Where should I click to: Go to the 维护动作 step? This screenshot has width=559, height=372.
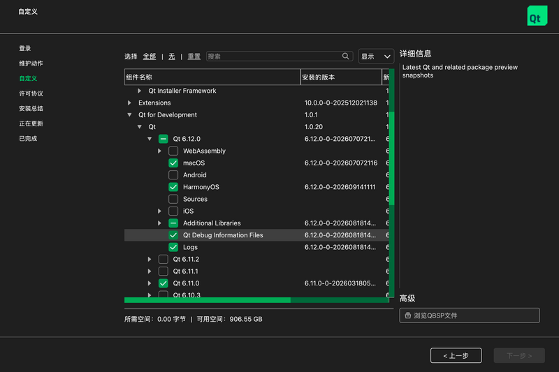(x=31, y=64)
